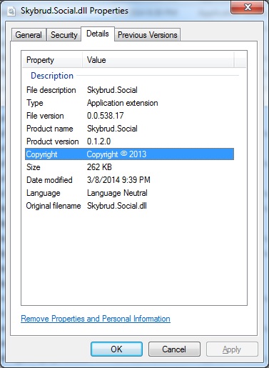Click the value 0.1.2.0
This screenshot has width=269, height=368.
click(x=98, y=141)
